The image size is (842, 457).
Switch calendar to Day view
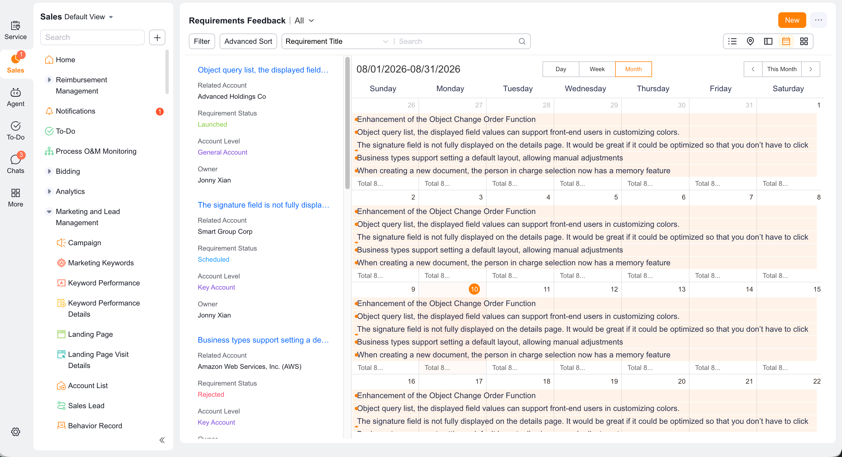[561, 69]
